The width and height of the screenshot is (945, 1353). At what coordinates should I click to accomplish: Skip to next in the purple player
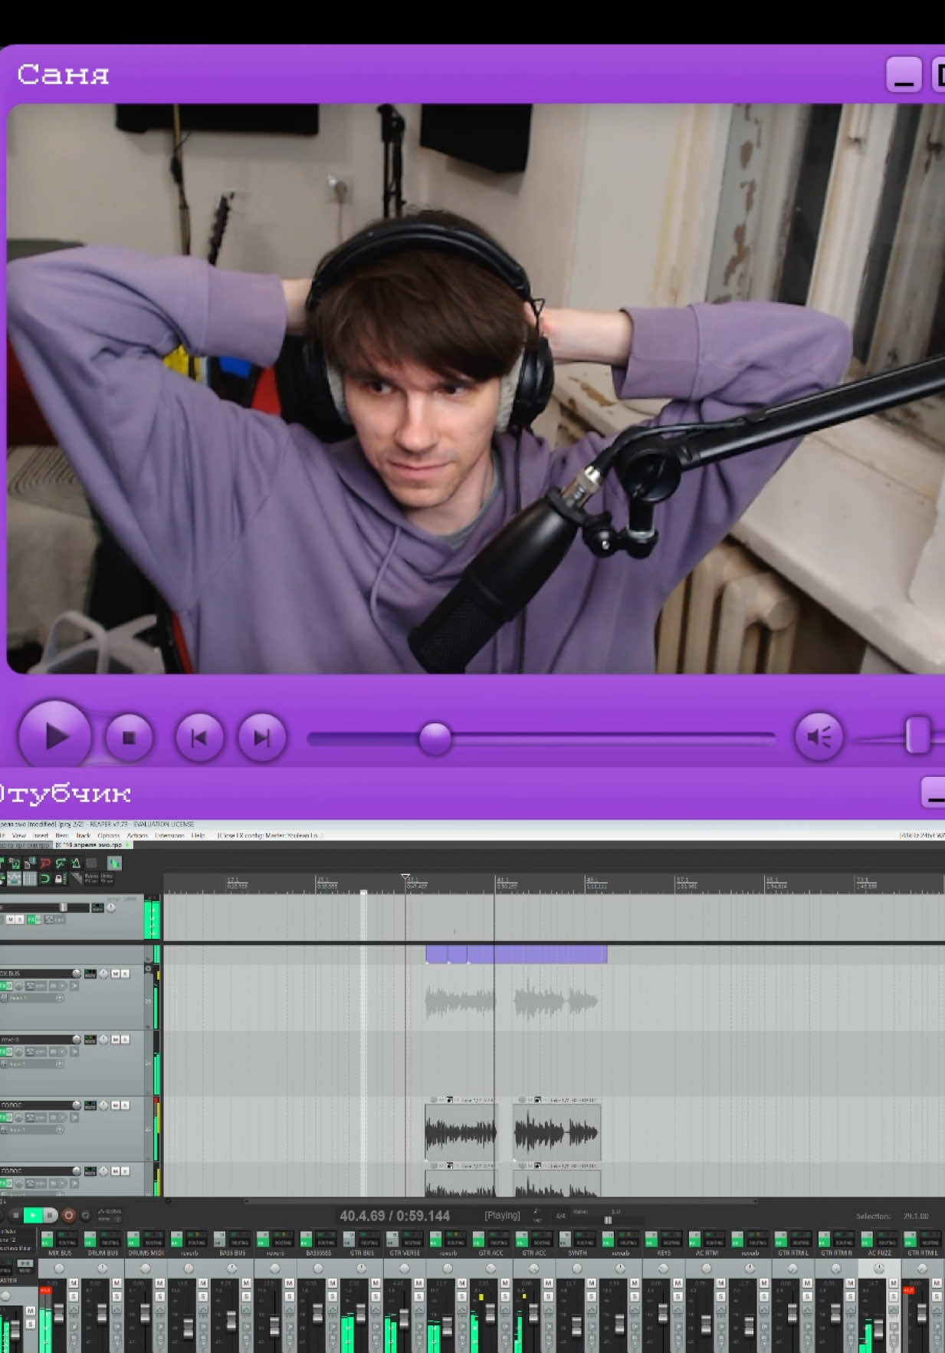point(262,737)
